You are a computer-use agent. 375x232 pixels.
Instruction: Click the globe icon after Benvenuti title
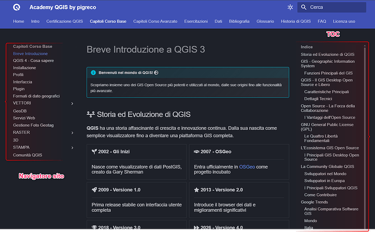[156, 73]
